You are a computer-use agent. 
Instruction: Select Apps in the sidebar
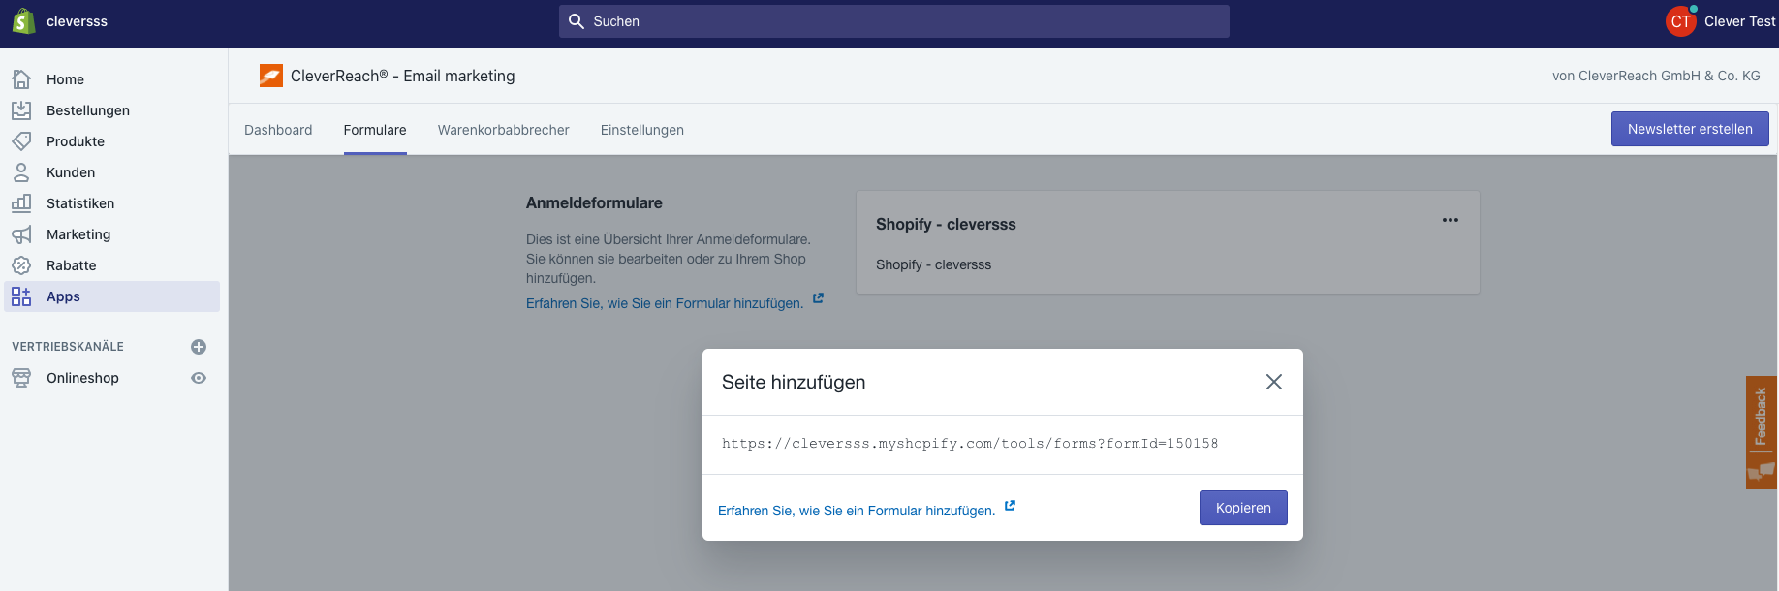[112, 296]
